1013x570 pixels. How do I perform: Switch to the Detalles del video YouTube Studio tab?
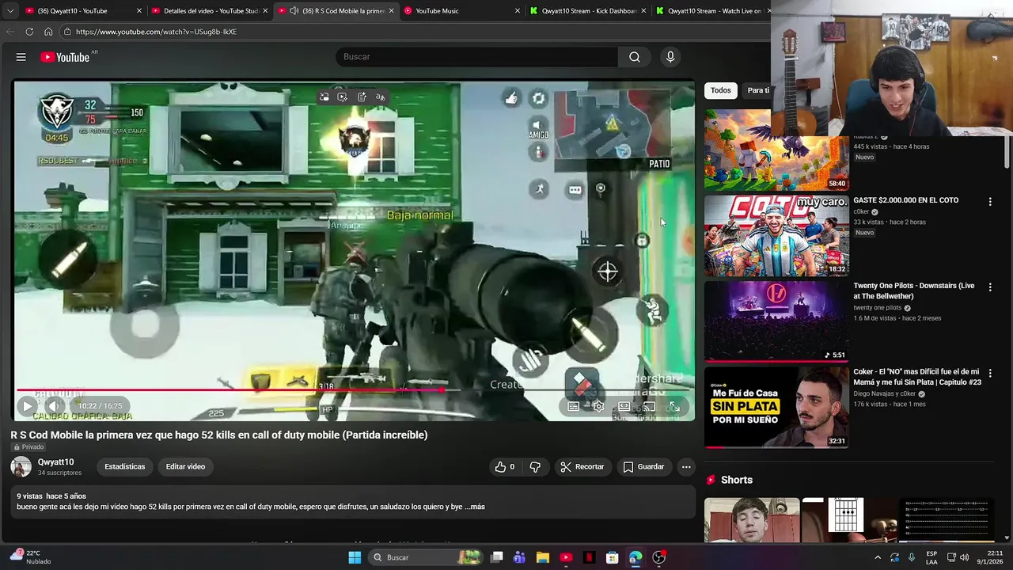pos(211,11)
